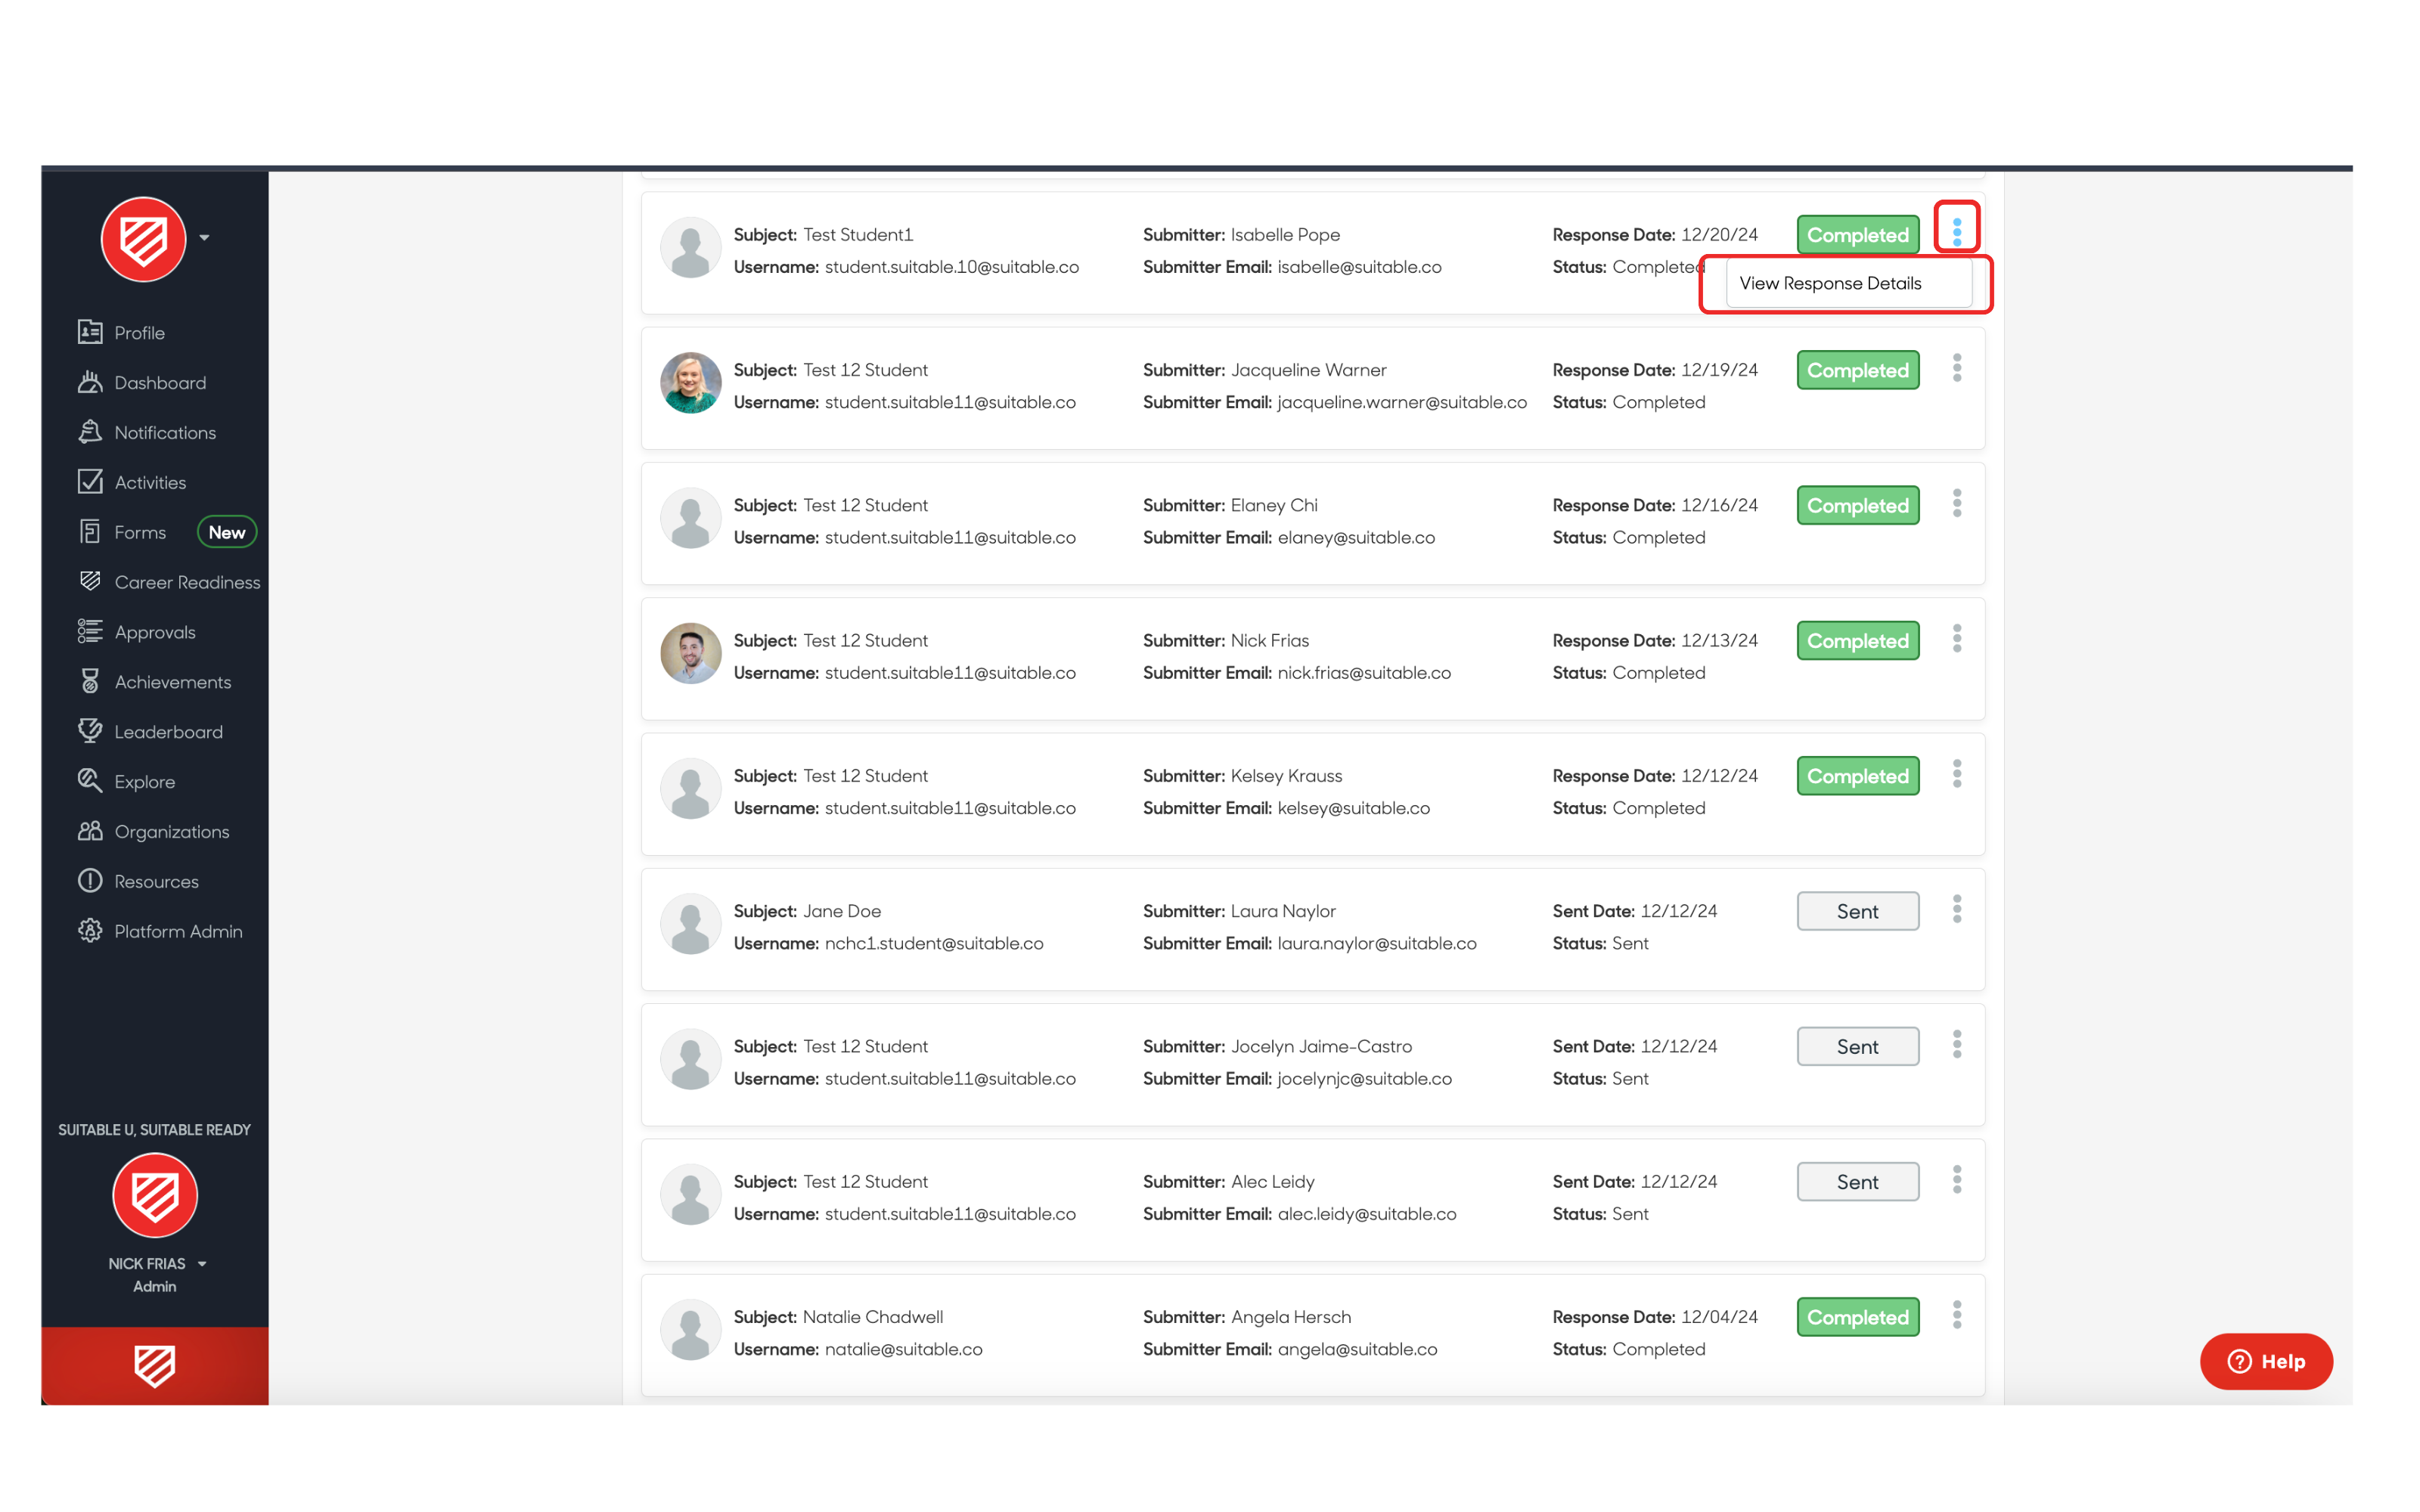The width and height of the screenshot is (2420, 1512).
Task: Click placeholder avatar for Natalie Chadwell
Action: pos(691,1330)
